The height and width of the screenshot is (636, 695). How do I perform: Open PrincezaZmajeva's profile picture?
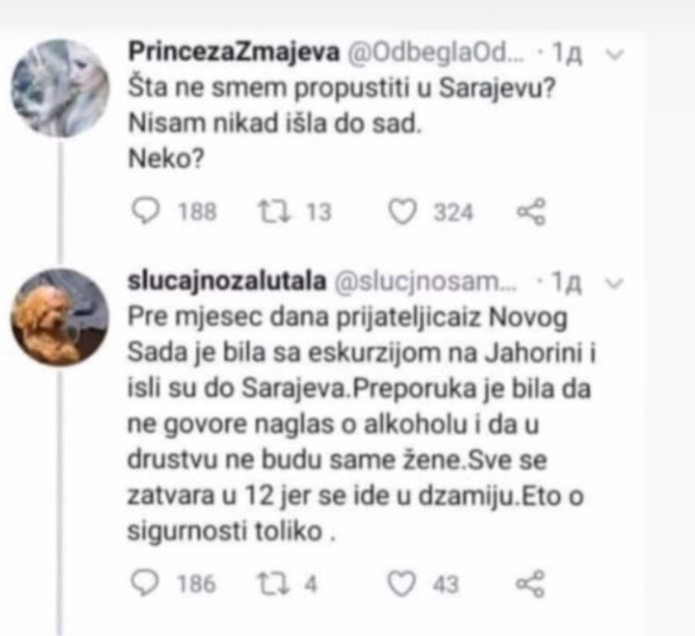60,88
